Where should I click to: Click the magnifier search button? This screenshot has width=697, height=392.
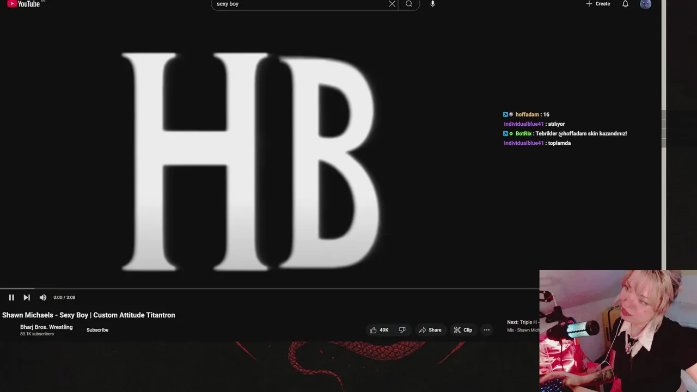409,4
